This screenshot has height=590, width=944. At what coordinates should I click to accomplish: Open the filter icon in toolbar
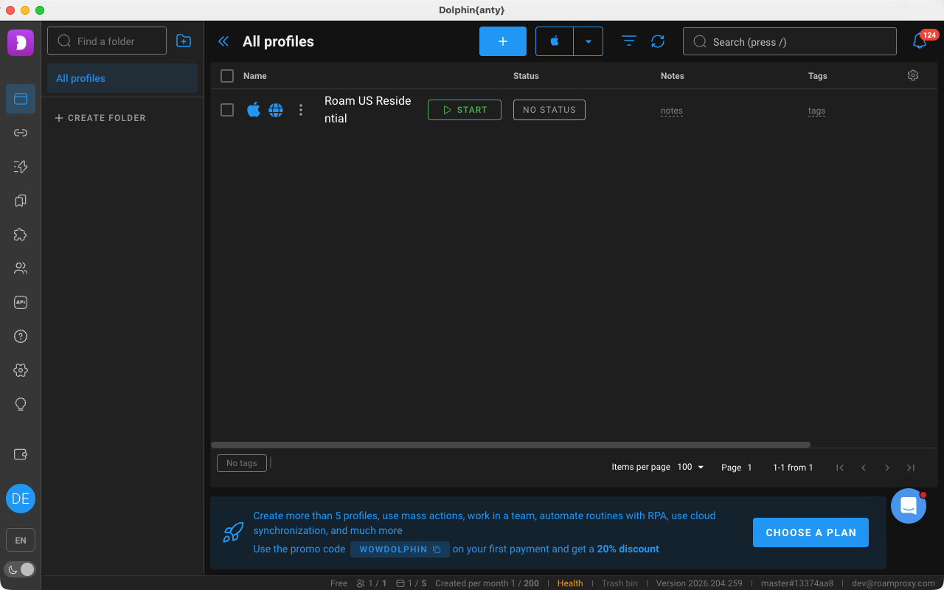(629, 41)
